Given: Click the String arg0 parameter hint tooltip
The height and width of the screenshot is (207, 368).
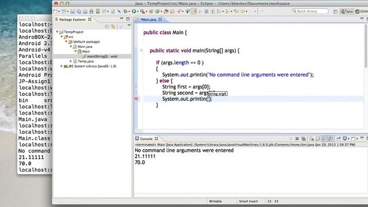Looking at the screenshot, I should pos(217,94).
